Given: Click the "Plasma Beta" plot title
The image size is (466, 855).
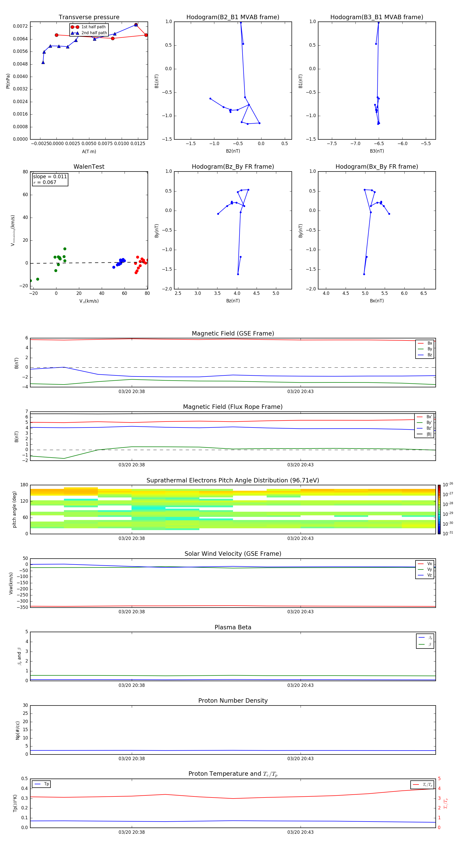Looking at the screenshot, I should (233, 627).
